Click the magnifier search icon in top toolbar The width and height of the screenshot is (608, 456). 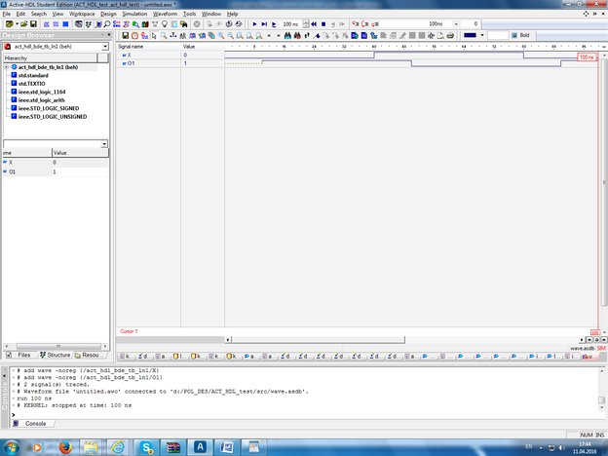[107, 24]
